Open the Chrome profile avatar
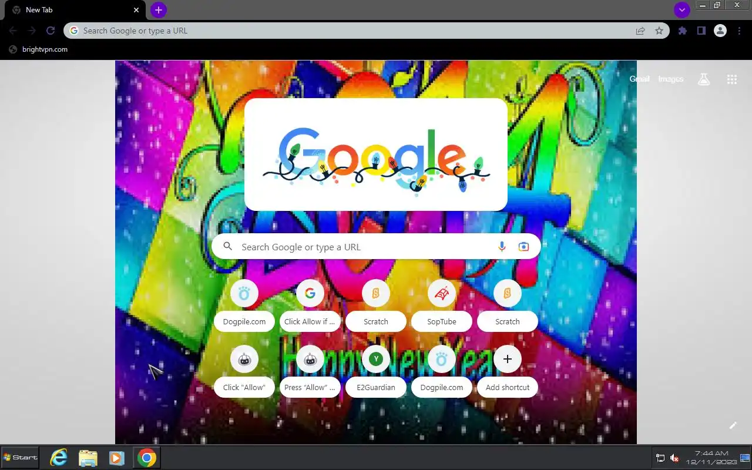 [720, 31]
